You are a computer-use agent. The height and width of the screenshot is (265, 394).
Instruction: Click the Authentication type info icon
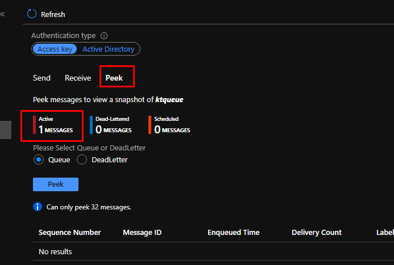[104, 36]
